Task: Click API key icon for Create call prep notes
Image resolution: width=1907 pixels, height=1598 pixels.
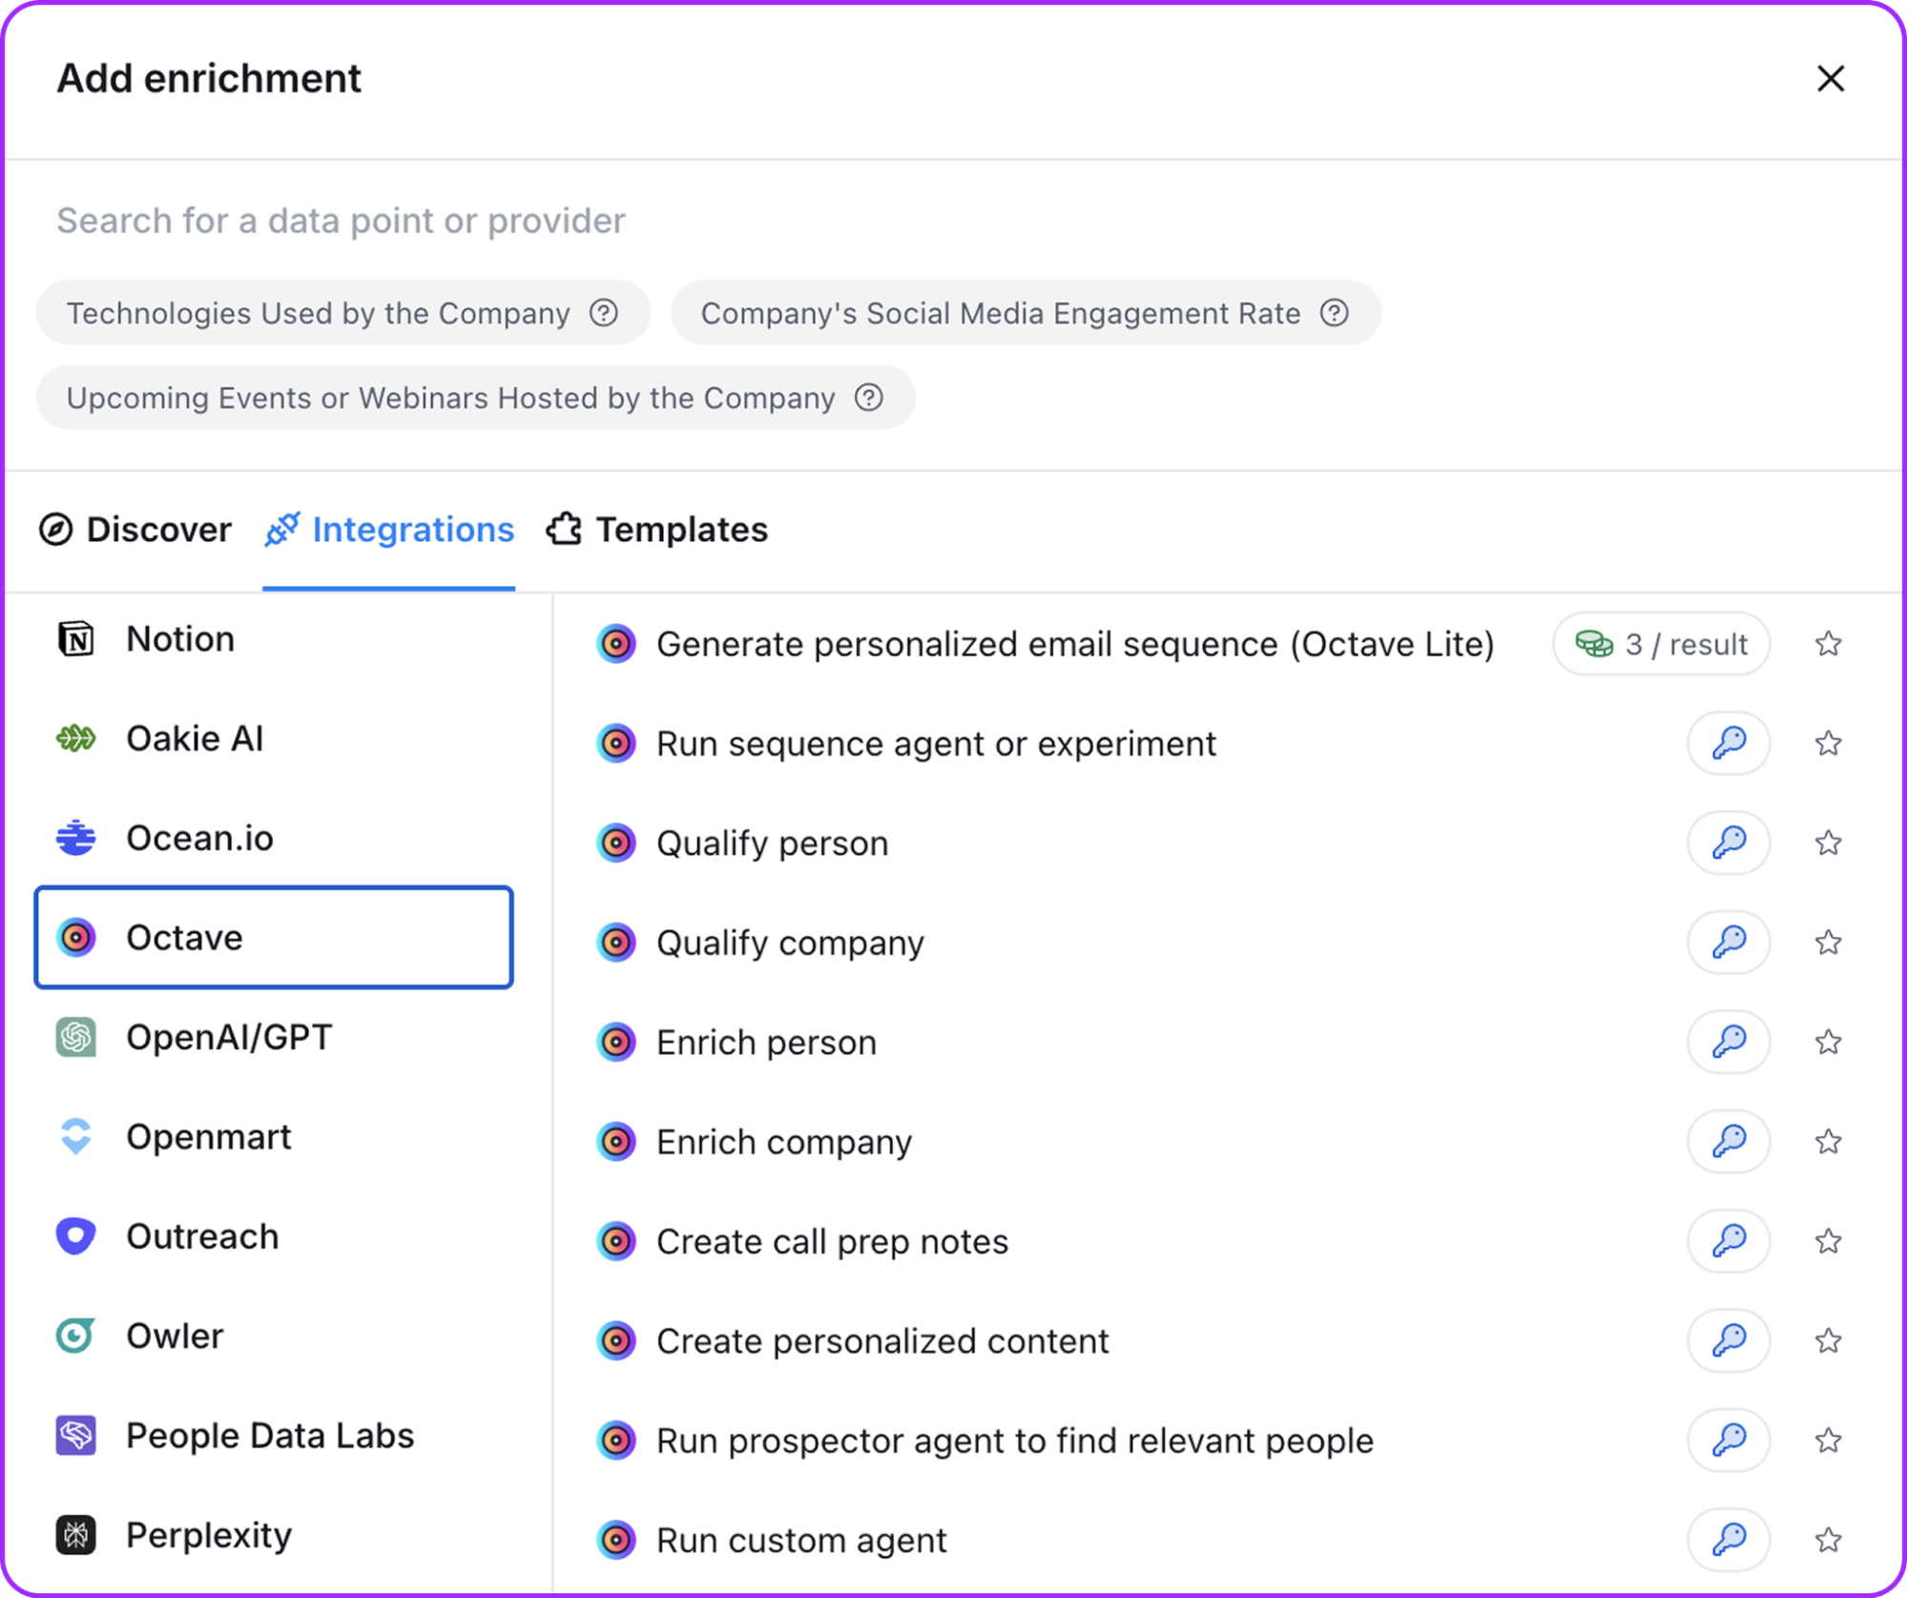Action: coord(1729,1241)
